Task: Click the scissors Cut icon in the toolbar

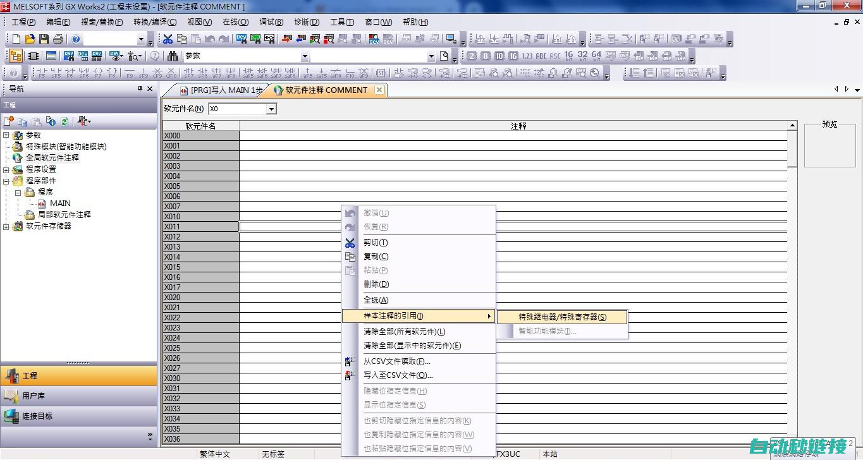Action: (x=168, y=39)
